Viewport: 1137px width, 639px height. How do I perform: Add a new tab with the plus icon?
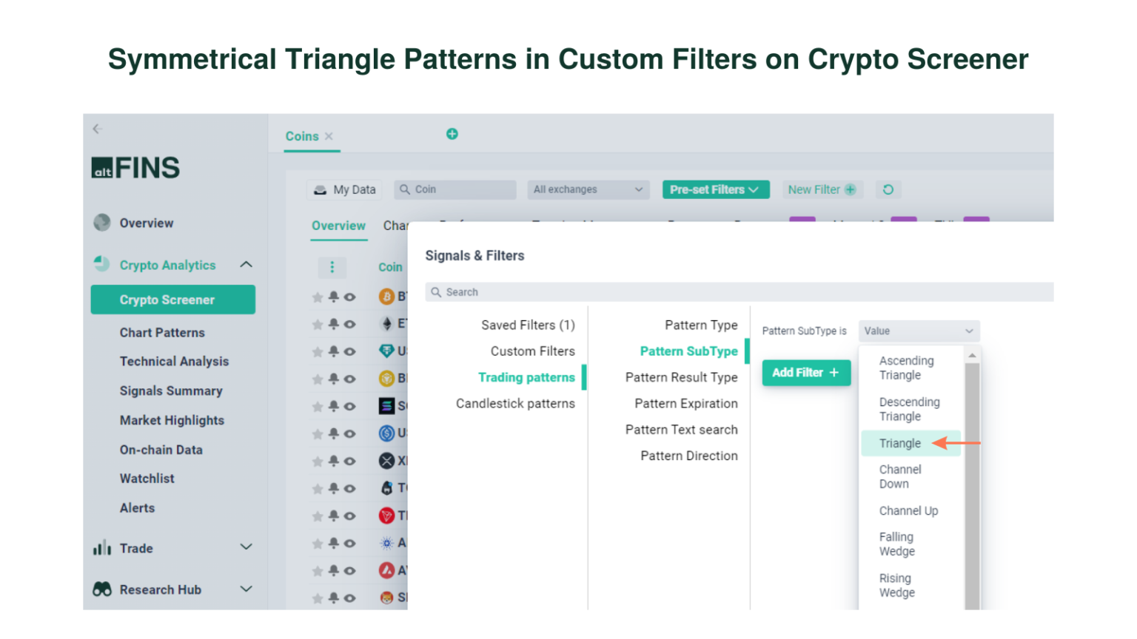(x=452, y=134)
